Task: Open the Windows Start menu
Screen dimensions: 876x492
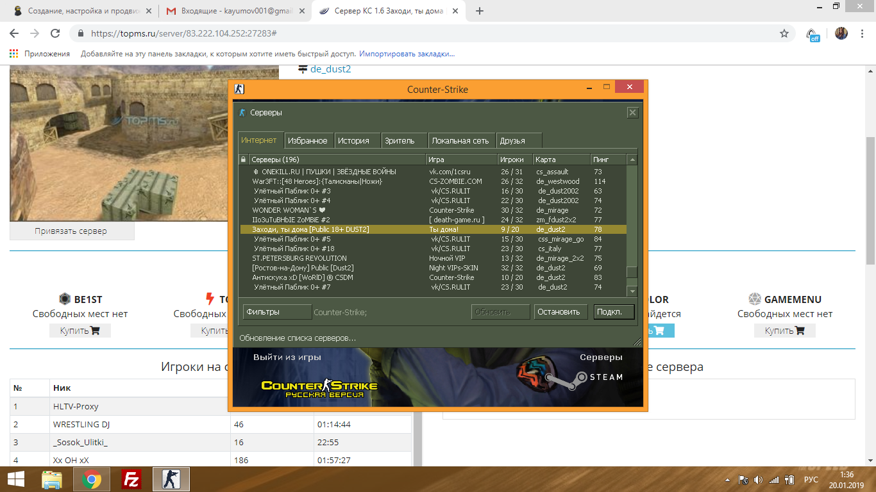Action: coord(17,479)
